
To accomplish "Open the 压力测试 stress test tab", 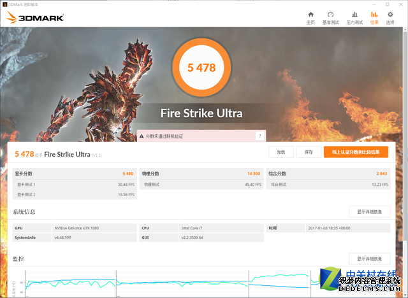I will point(354,18).
